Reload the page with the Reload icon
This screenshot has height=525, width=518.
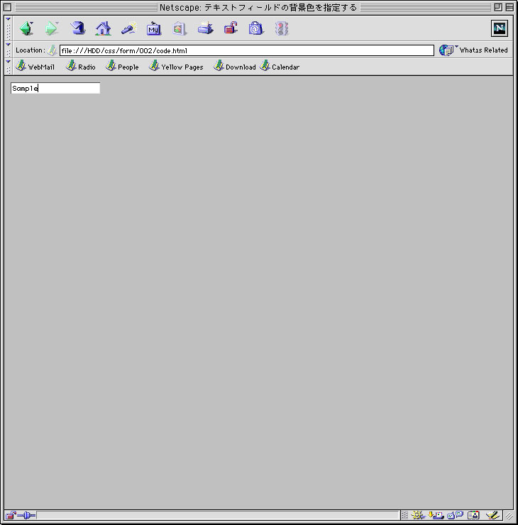click(77, 28)
